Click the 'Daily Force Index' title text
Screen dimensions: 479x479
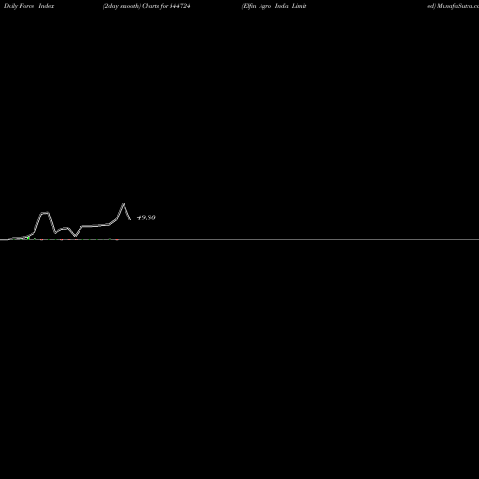[x=29, y=6]
